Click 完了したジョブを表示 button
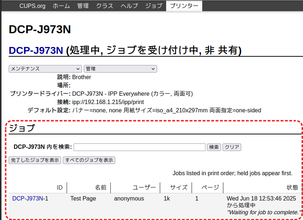This screenshot has height=220, width=303. 35,160
